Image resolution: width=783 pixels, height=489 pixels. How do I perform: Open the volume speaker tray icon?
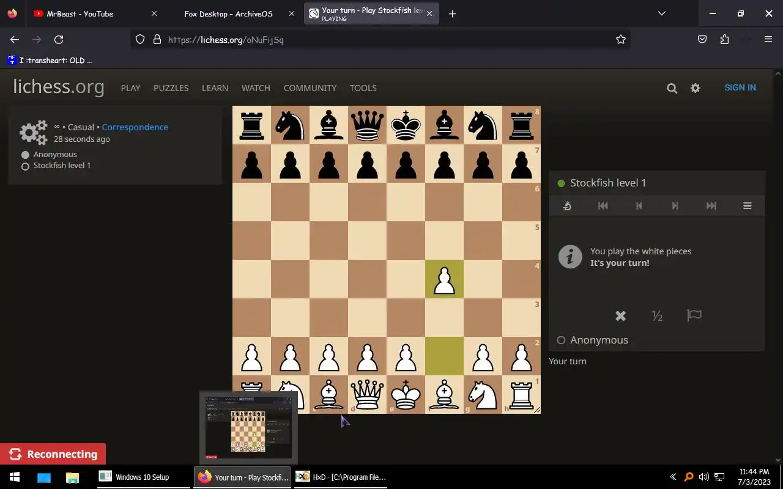(703, 477)
